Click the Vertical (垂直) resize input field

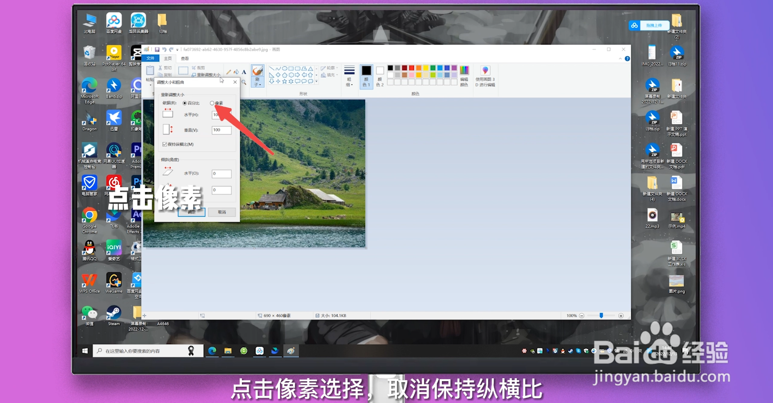pyautogui.click(x=221, y=130)
